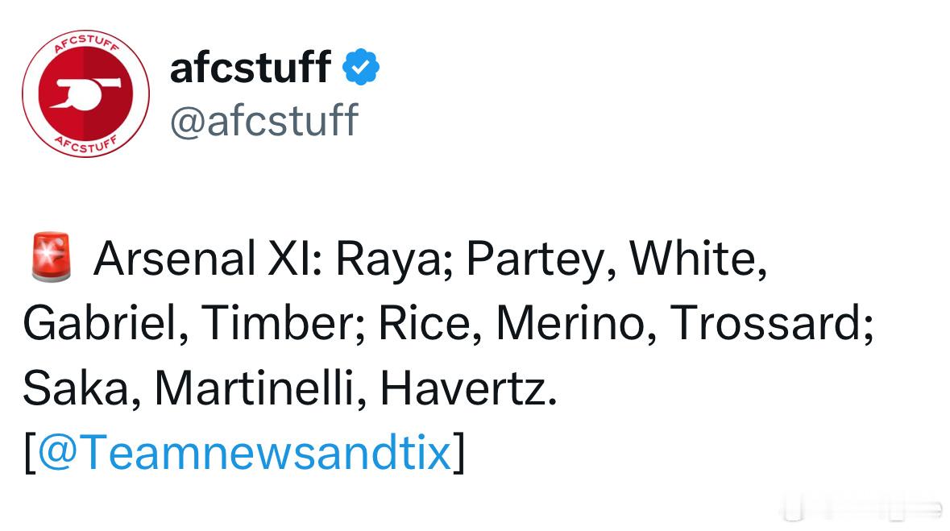Click the name "White" in the lineup
This screenshot has width=950, height=531.
tap(692, 258)
